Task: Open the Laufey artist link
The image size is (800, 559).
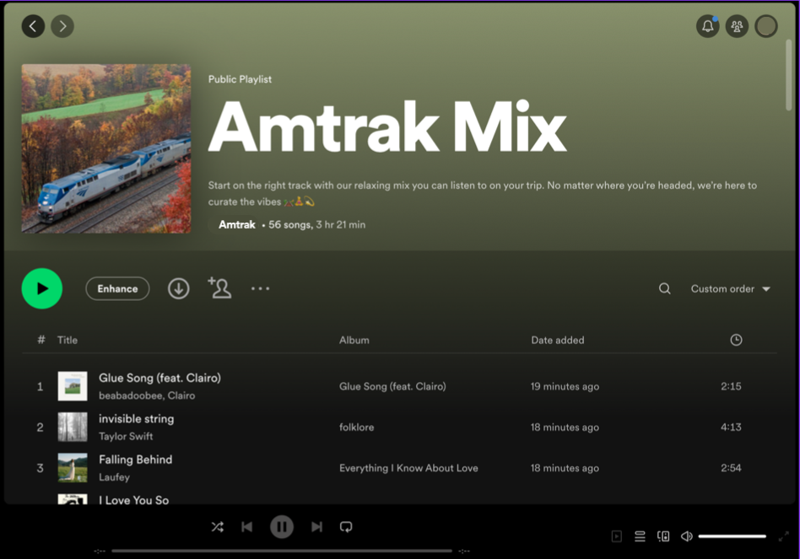Action: click(114, 477)
